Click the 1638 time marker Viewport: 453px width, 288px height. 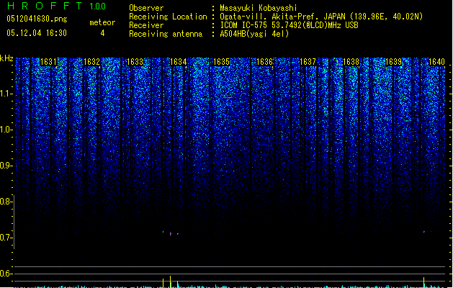[351, 61]
